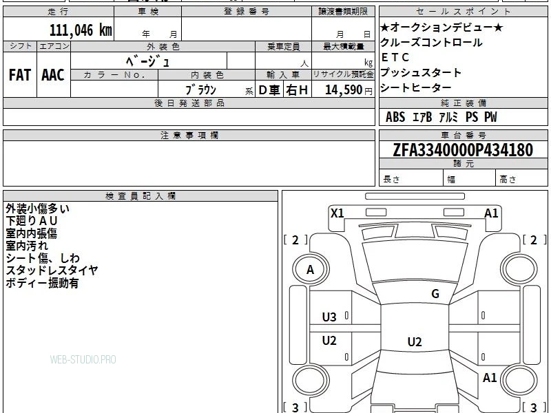Select the D車 value cell
Image resolution: width=551 pixels, height=413 pixels.
(x=269, y=90)
